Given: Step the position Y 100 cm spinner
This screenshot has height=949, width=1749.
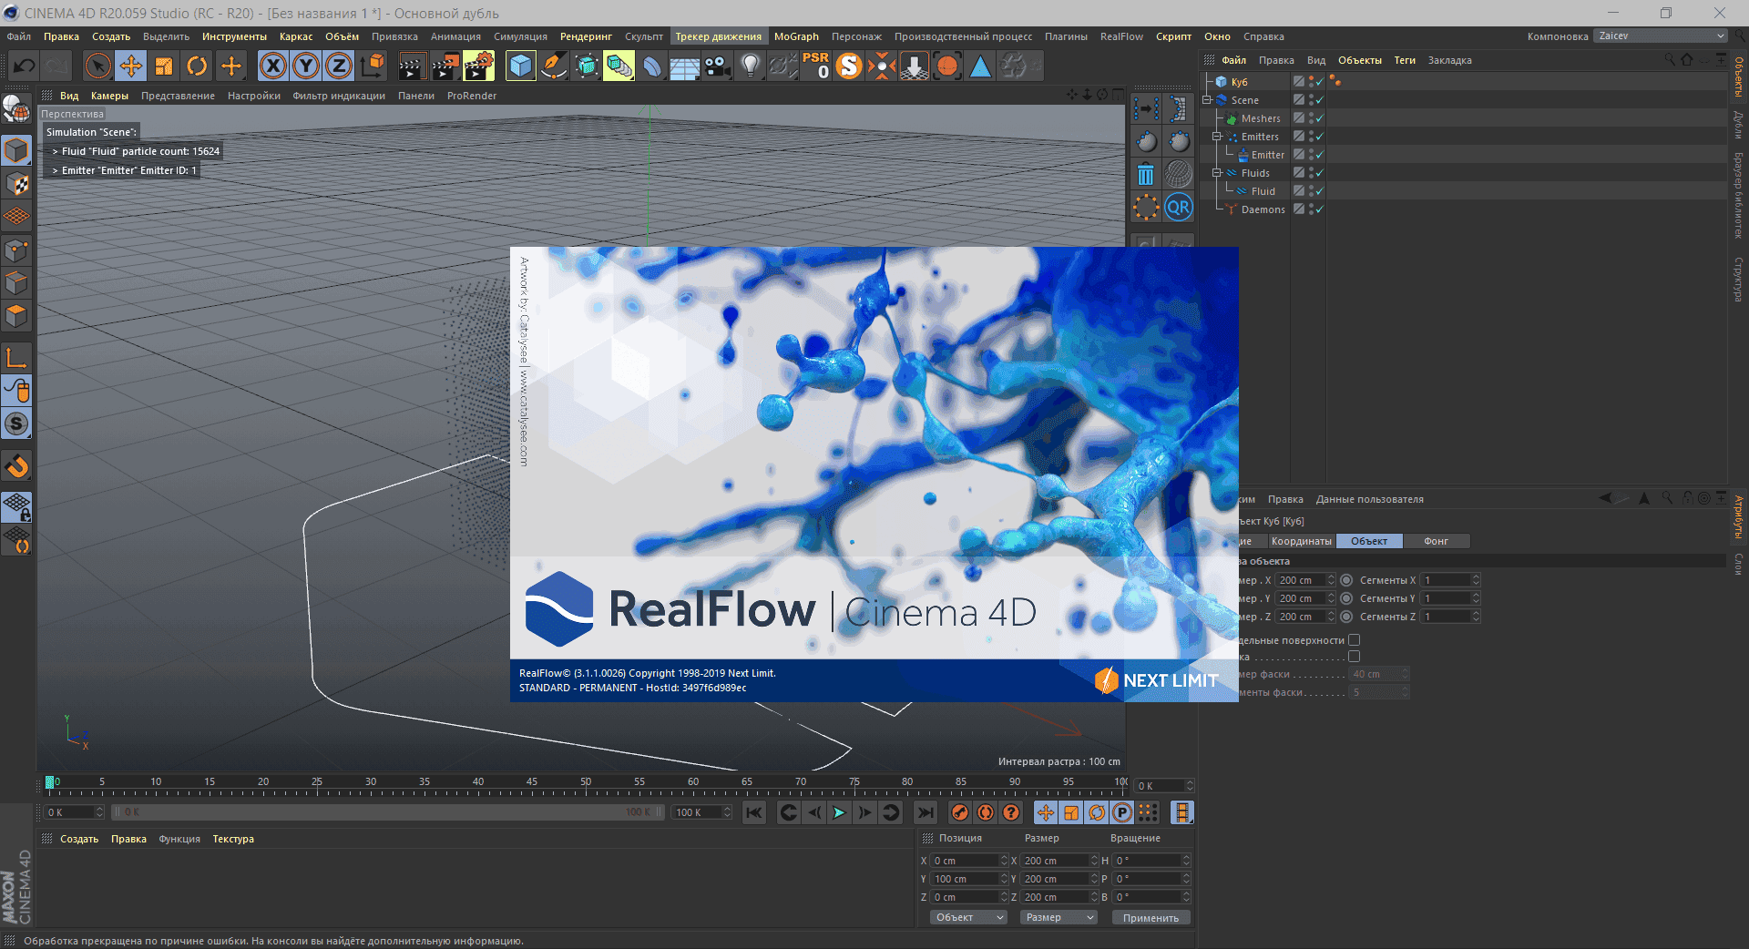Looking at the screenshot, I should point(1004,879).
